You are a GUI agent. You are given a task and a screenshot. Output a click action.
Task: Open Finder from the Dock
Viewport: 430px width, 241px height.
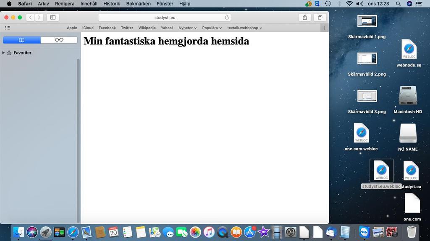point(18,232)
